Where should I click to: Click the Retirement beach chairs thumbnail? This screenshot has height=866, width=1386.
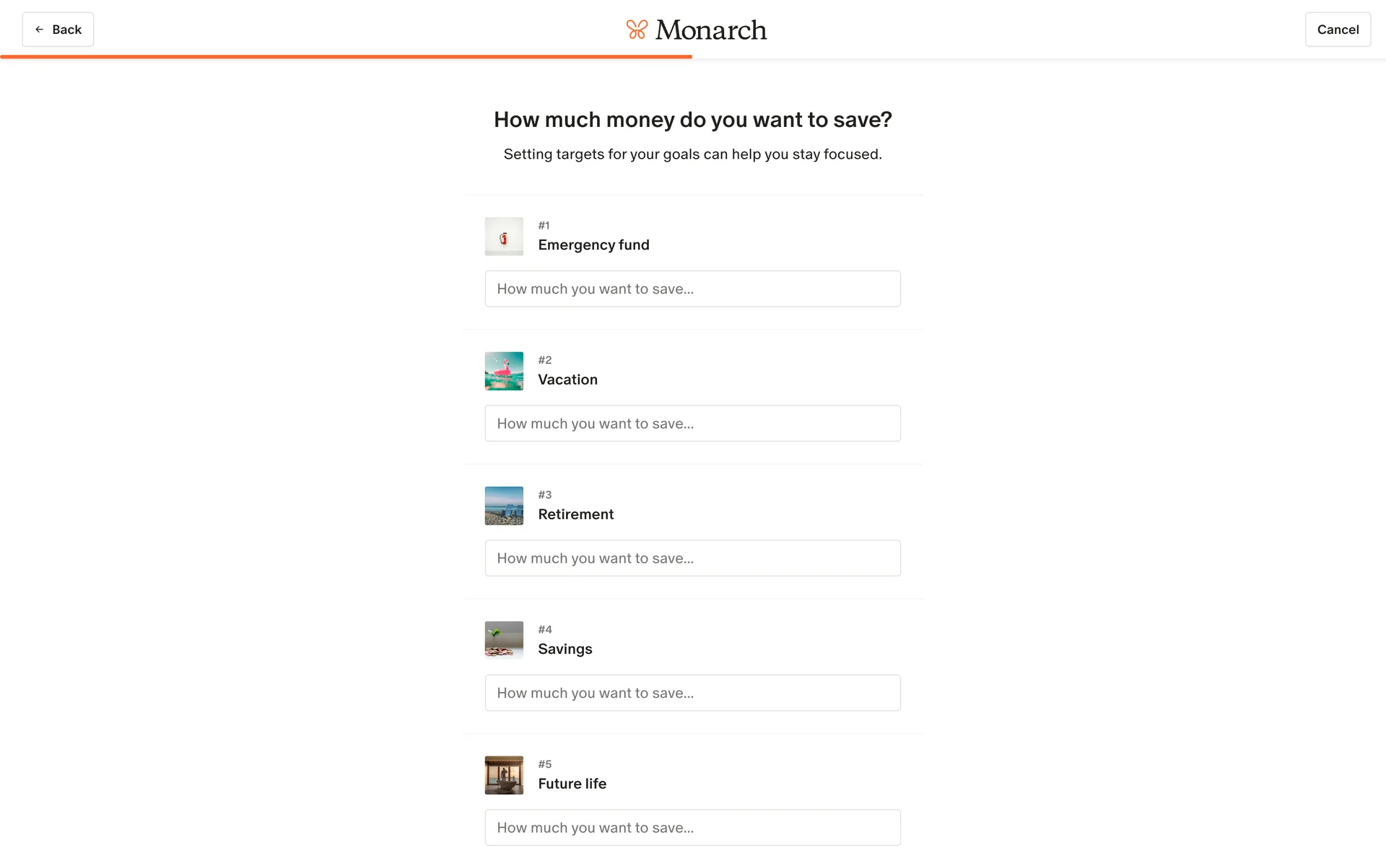(x=504, y=506)
